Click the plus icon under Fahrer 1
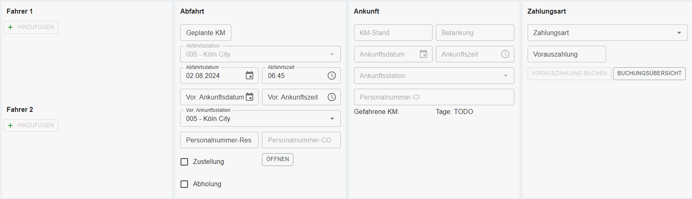The height and width of the screenshot is (199, 692). [10, 27]
